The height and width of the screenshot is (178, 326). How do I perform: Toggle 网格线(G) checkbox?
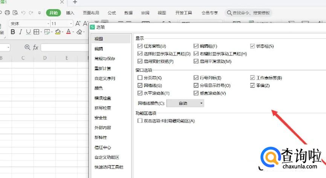(x=140, y=86)
